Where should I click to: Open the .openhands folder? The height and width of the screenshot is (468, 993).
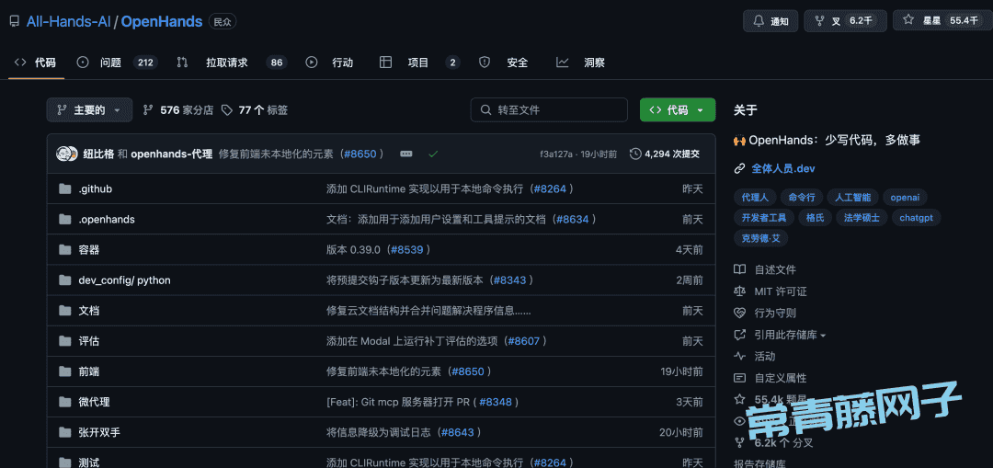(107, 219)
